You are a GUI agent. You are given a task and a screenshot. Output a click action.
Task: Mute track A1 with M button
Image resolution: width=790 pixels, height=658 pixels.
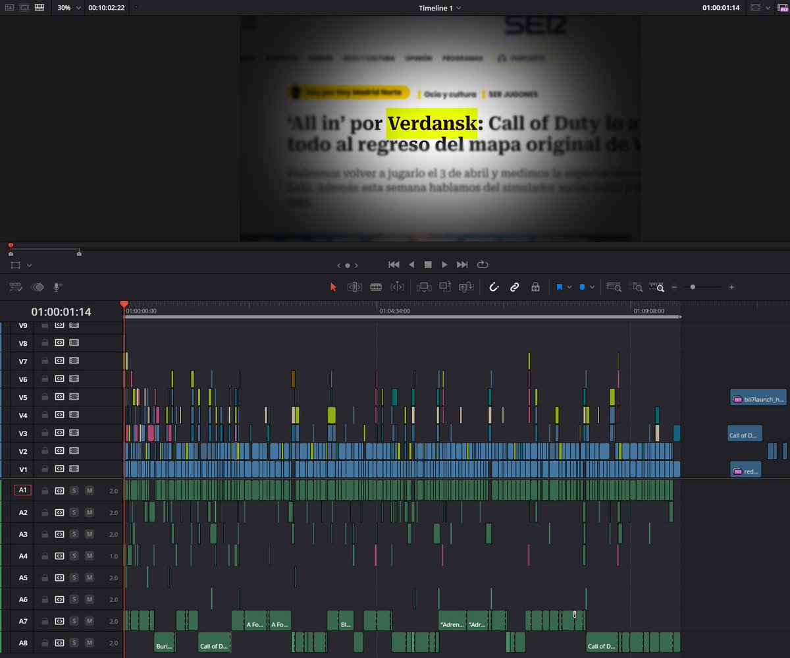coord(90,491)
